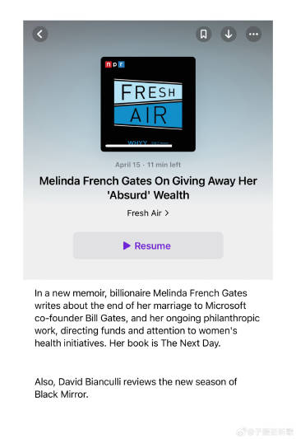Open the Fresh Air show page link
This screenshot has height=439, width=296.
(x=148, y=213)
